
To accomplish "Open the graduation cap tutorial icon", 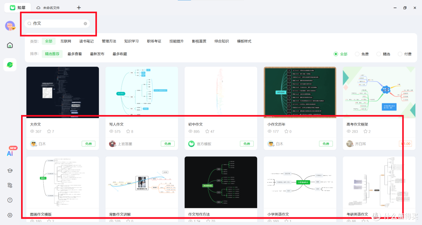I will click(x=10, y=171).
